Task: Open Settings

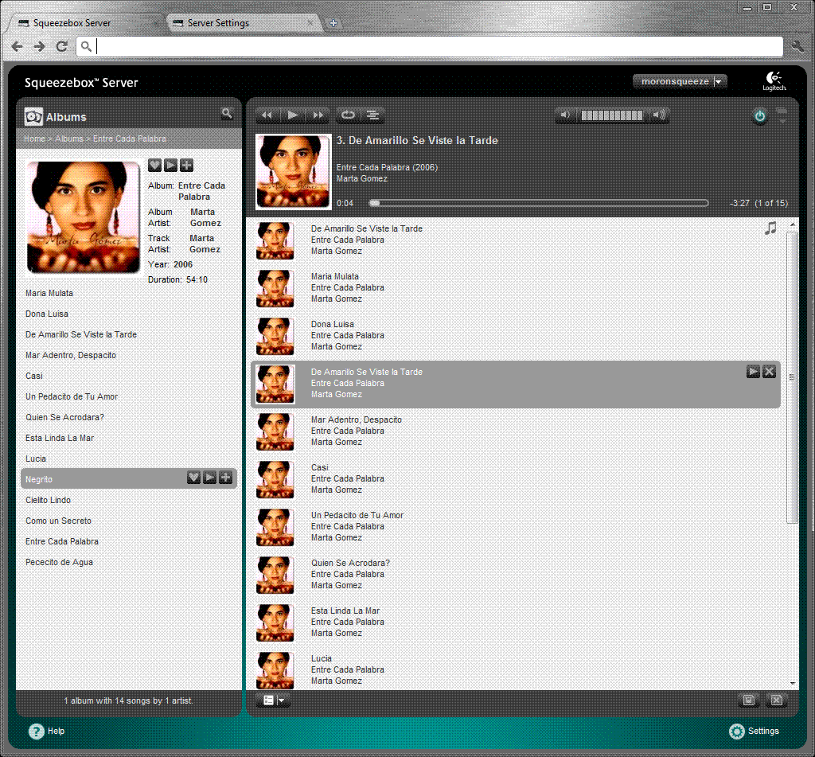Action: pos(754,731)
